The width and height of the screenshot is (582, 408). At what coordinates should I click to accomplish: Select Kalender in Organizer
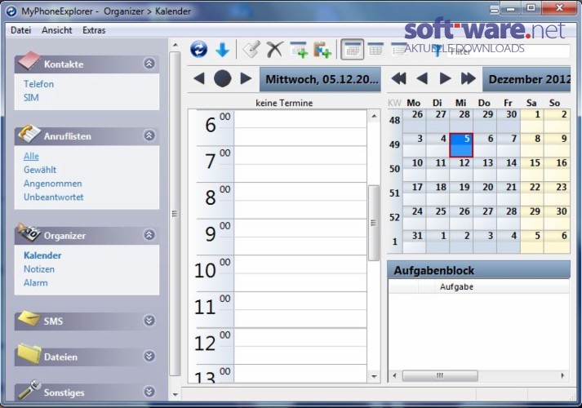(x=42, y=255)
